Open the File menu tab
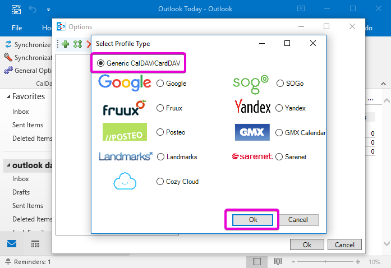The height and width of the screenshot is (268, 391). 17,27
